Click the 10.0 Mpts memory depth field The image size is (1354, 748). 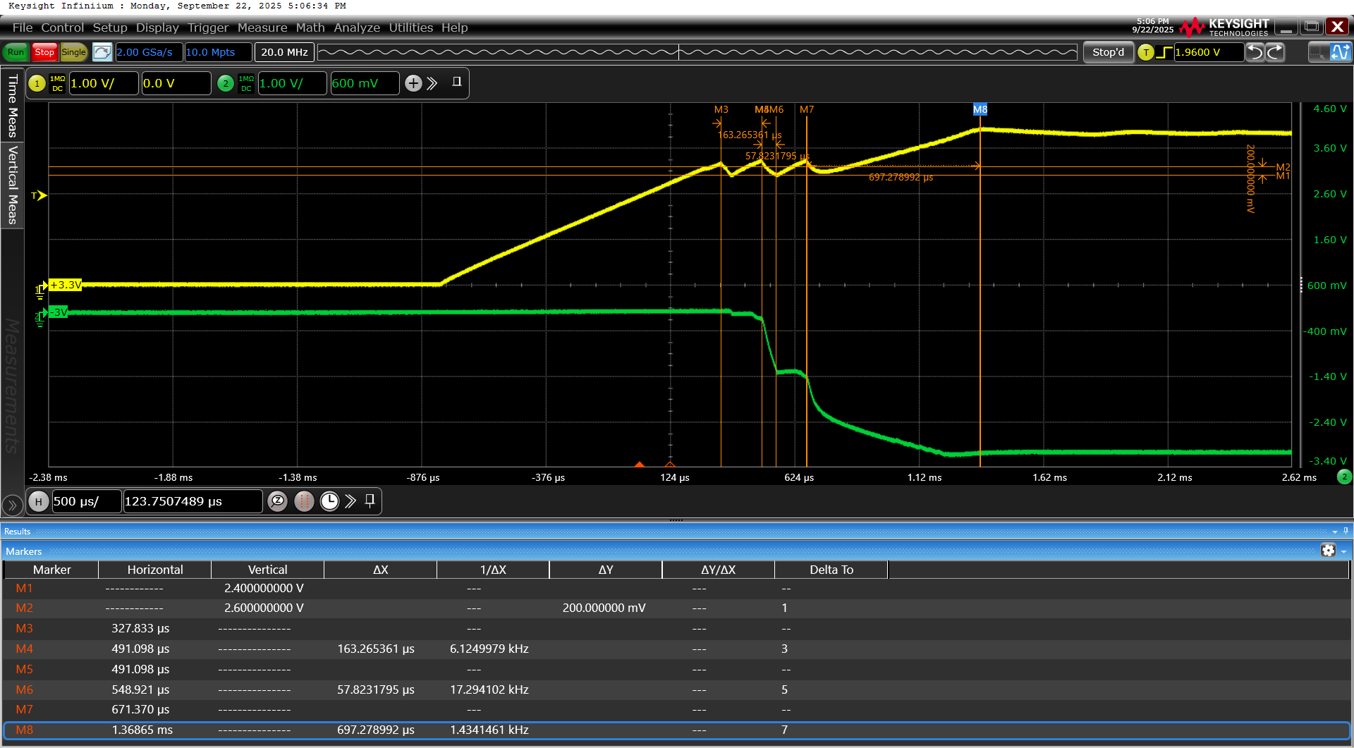pos(217,52)
